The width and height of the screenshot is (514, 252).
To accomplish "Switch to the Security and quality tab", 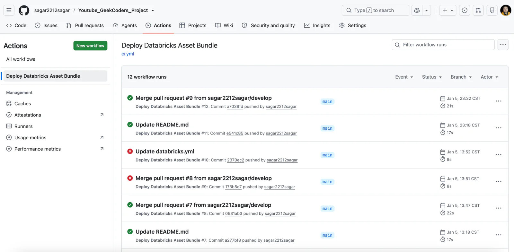I will (x=268, y=25).
